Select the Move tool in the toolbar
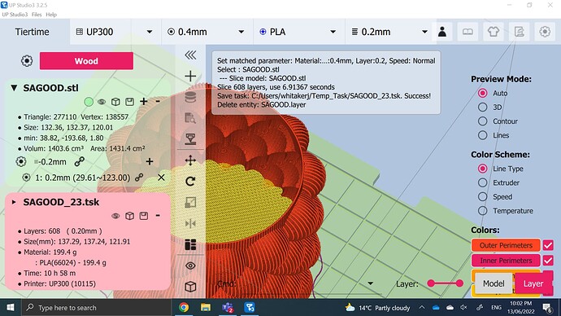Screen dimensions: 561x316 [190, 160]
